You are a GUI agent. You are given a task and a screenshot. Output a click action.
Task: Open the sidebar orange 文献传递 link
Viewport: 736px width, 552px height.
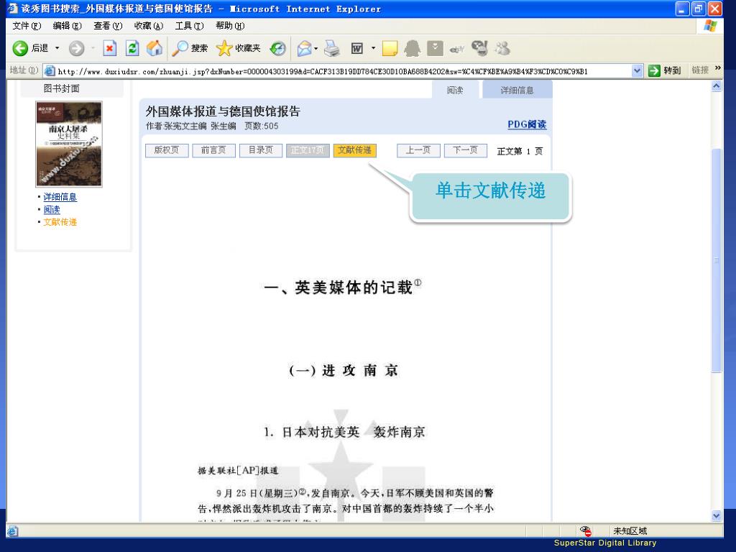pos(60,222)
